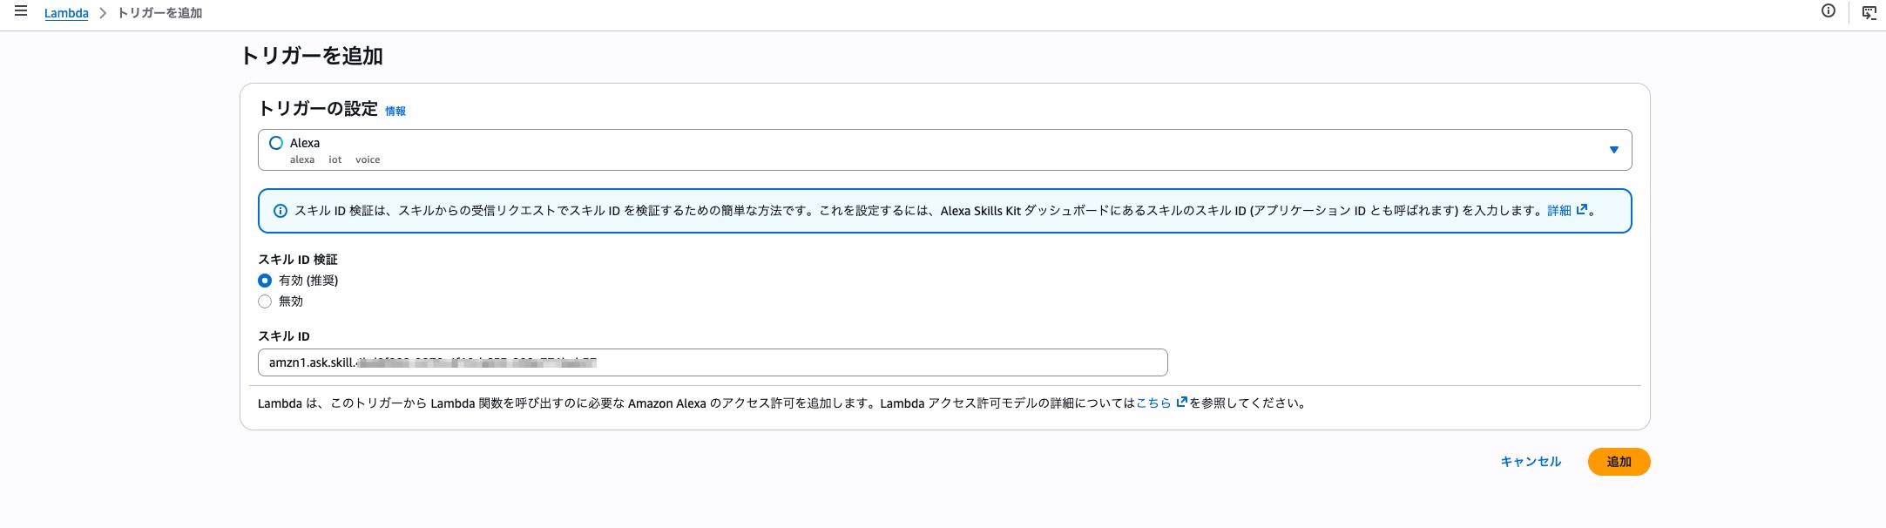Viewport: 1886px width, 528px height.
Task: Click the 'alexa' lowercase tag under Alexa
Action: (302, 159)
